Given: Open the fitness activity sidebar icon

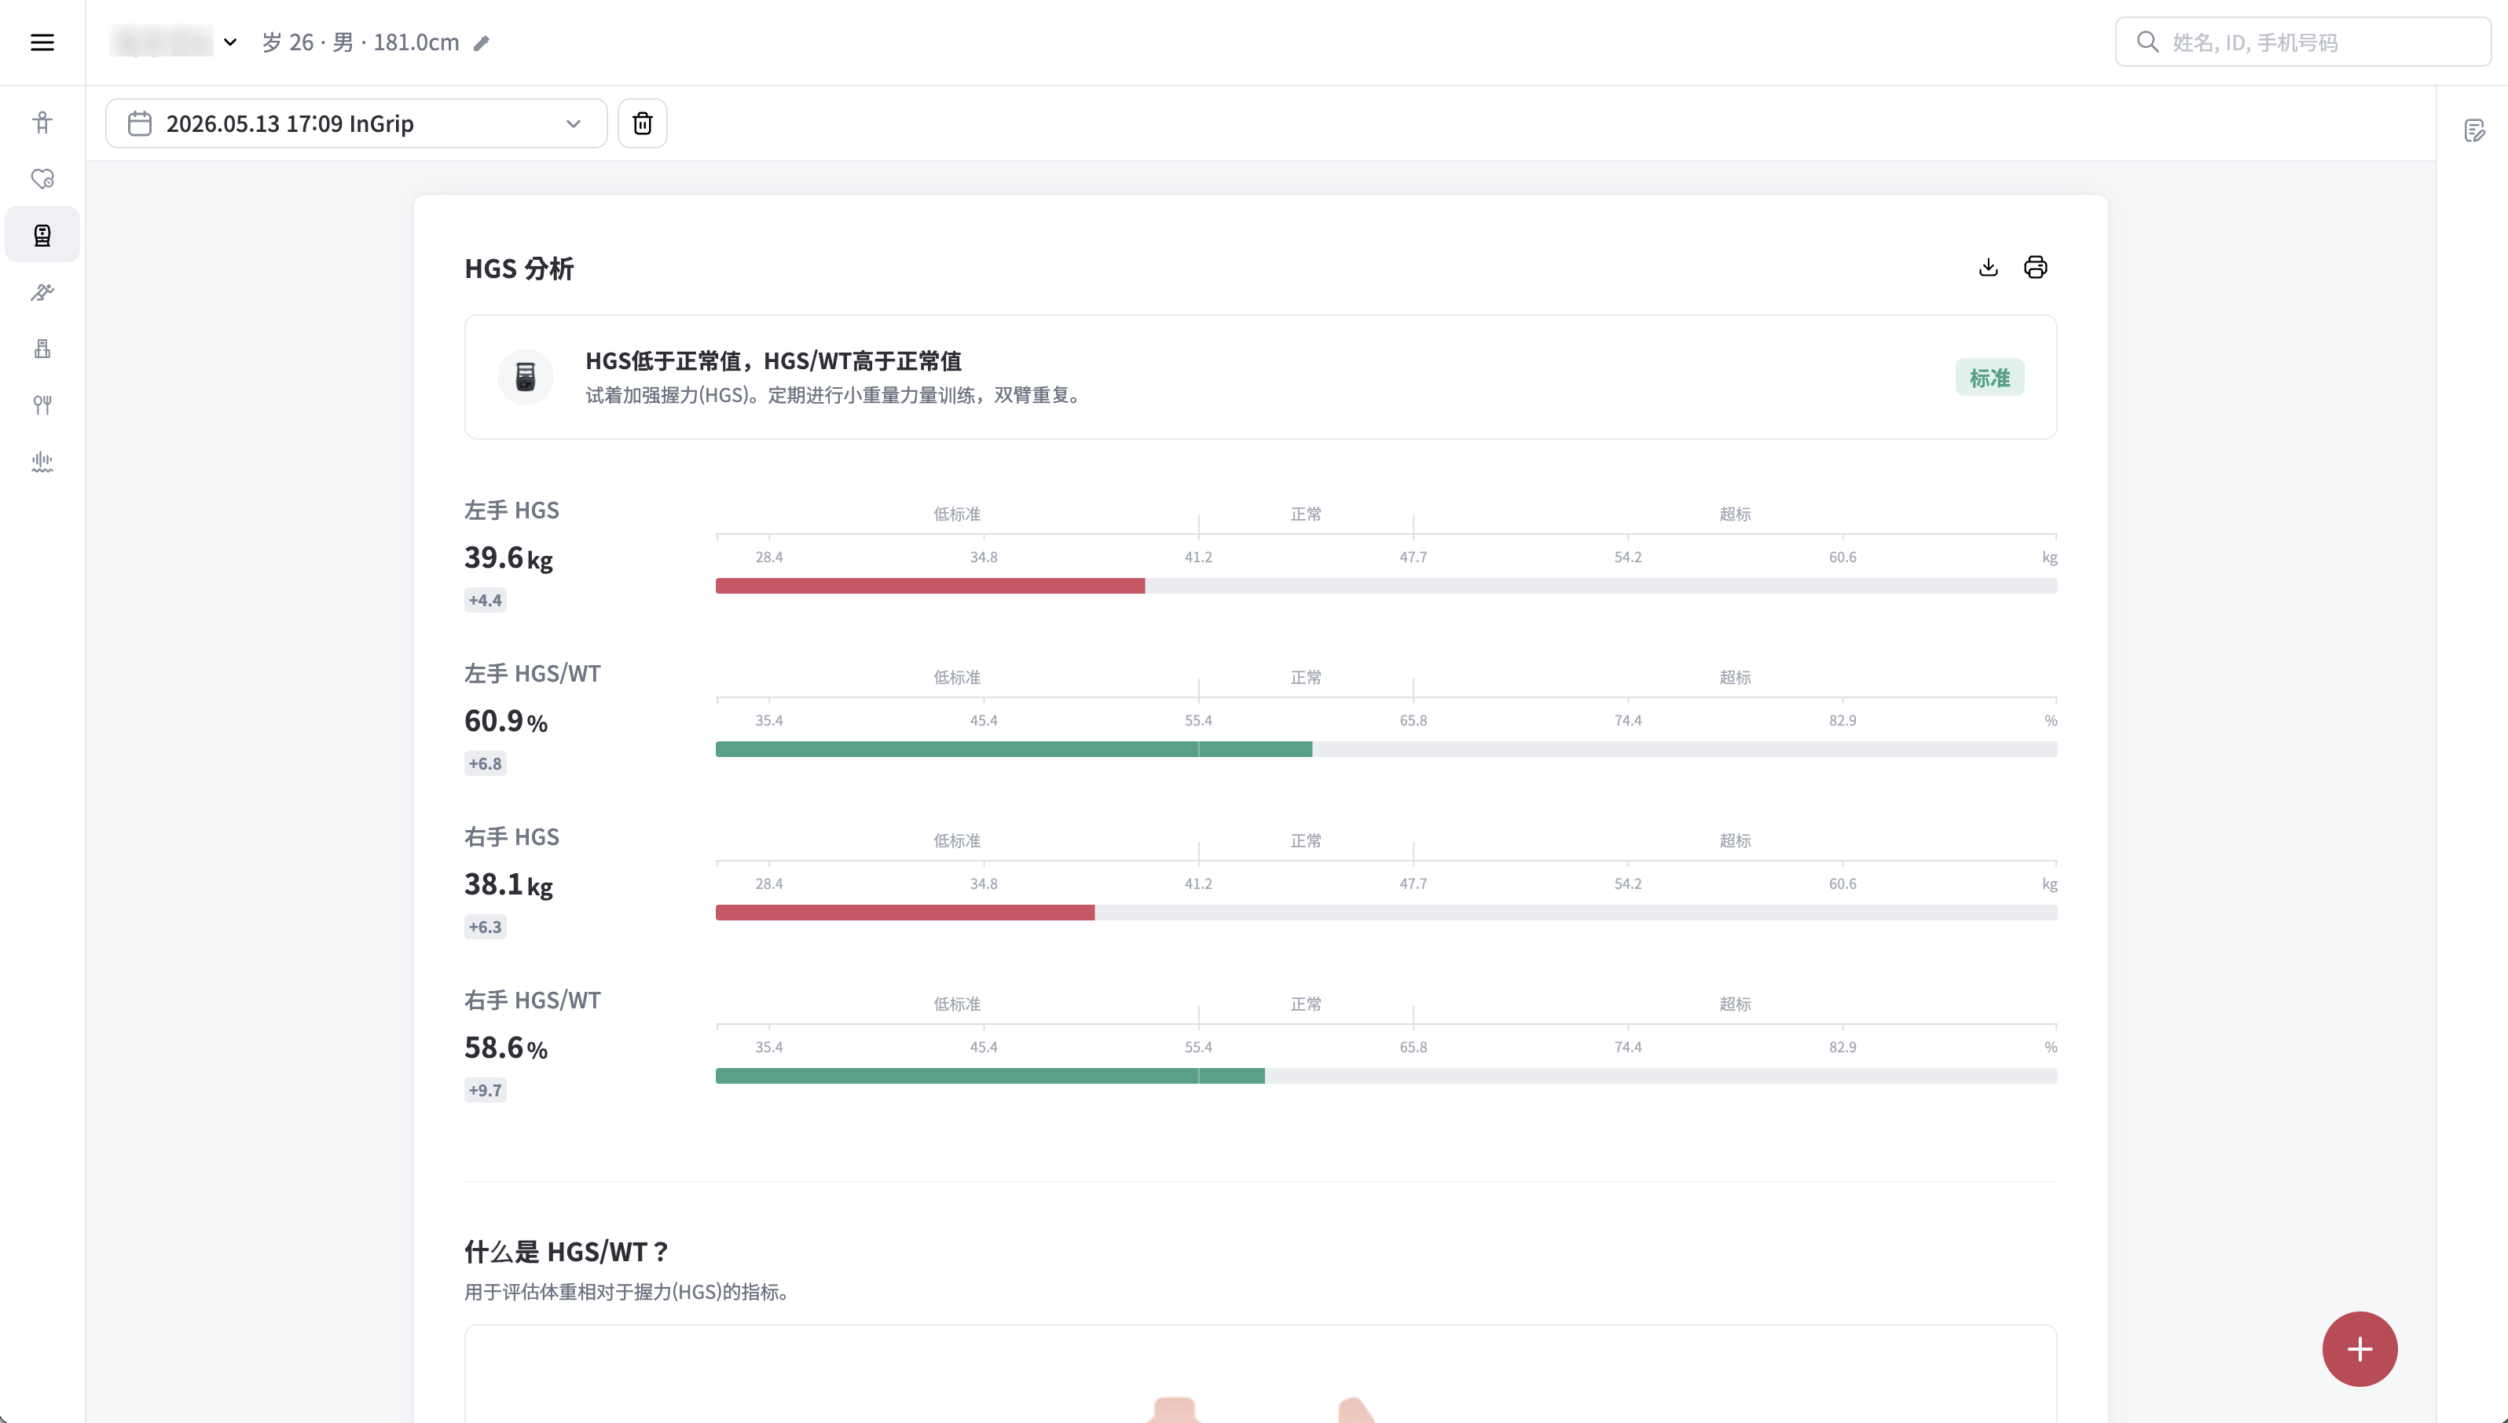Looking at the screenshot, I should [x=42, y=291].
